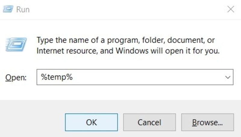Click the phrase "open it for you"
This screenshot has height=137, width=241.
click(192, 51)
